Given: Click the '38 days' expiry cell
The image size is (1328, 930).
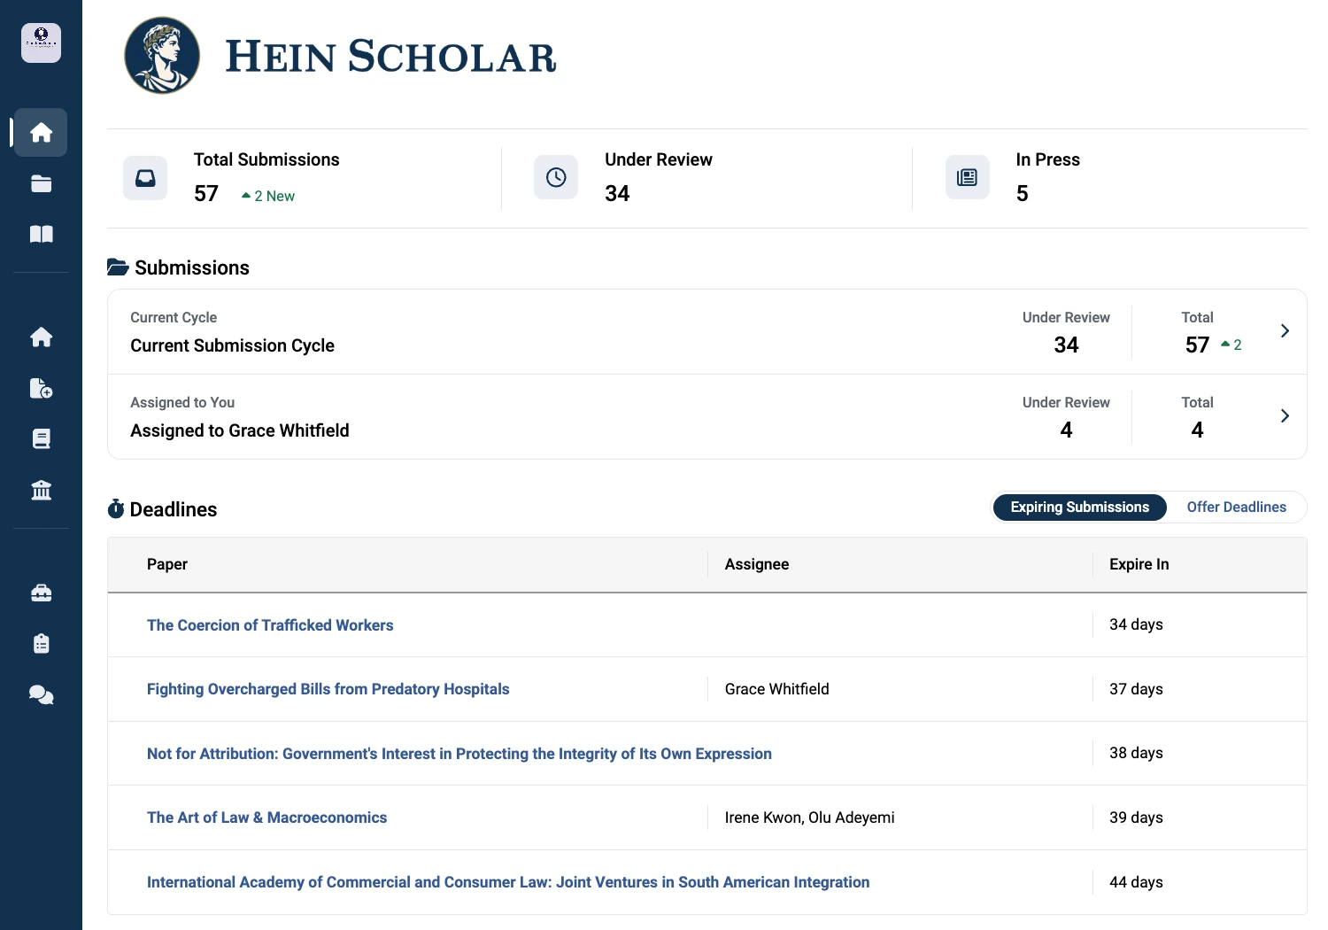Looking at the screenshot, I should 1137,753.
